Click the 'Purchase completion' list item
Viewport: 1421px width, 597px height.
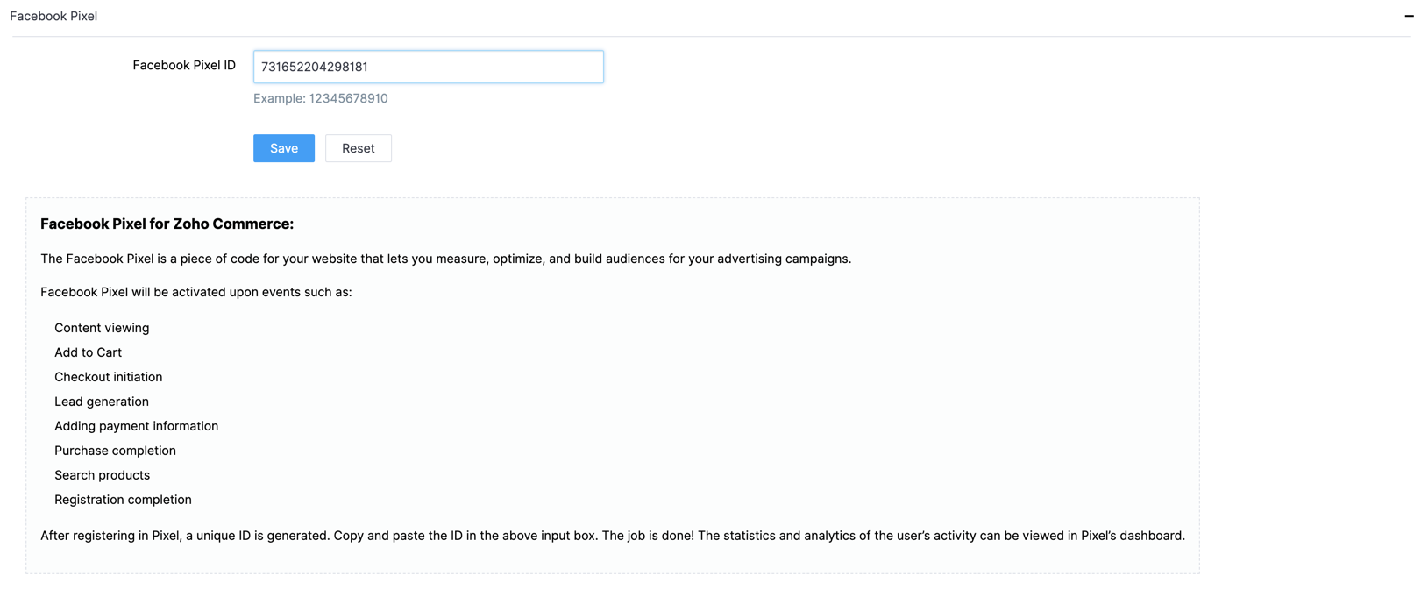pos(116,451)
